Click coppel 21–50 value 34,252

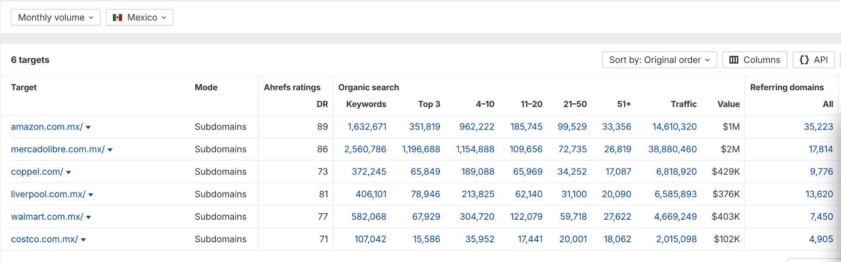(x=572, y=172)
